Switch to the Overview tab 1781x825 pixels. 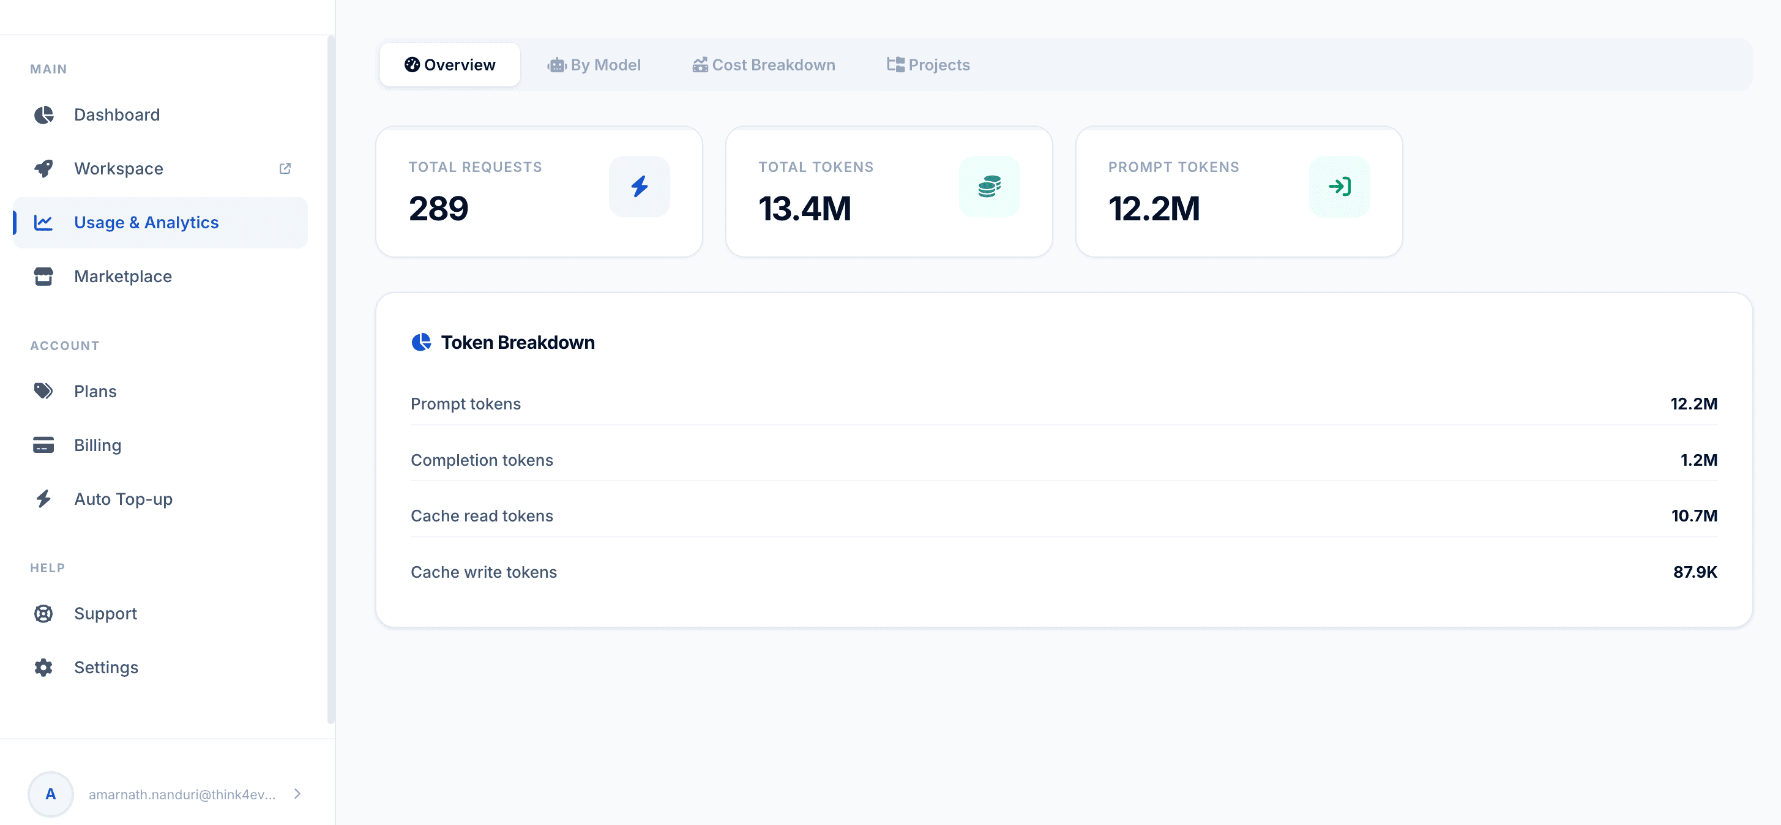coord(450,65)
